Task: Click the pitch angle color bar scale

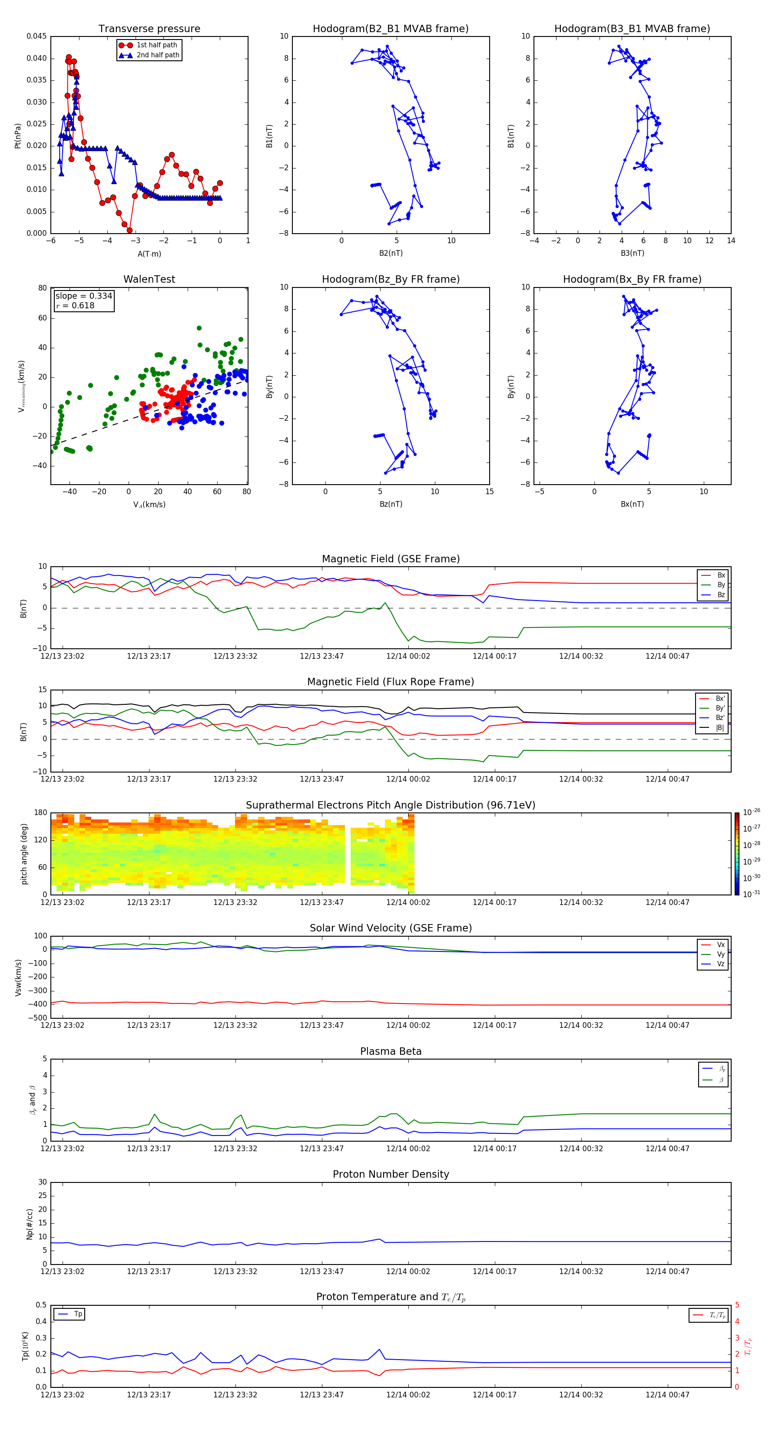Action: 737,854
